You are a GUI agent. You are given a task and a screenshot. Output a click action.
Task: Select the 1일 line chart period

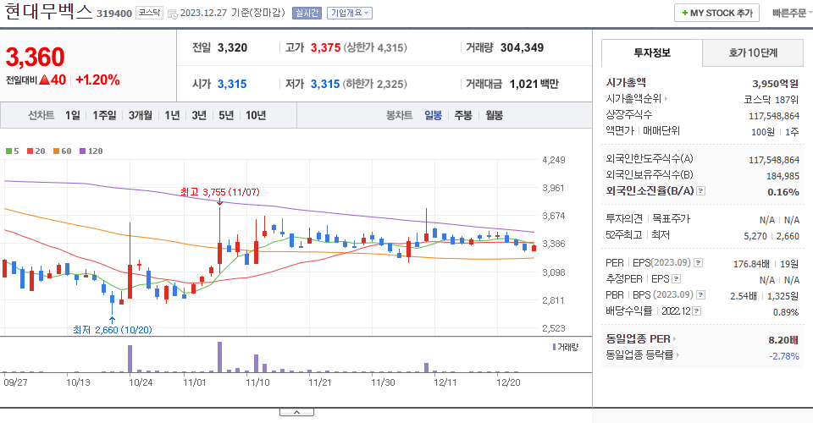point(73,115)
